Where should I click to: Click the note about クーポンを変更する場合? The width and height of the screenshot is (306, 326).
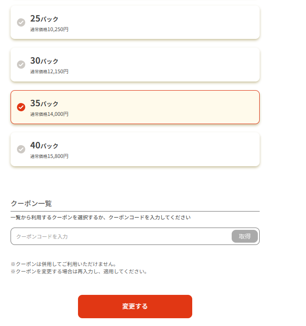coord(79,271)
